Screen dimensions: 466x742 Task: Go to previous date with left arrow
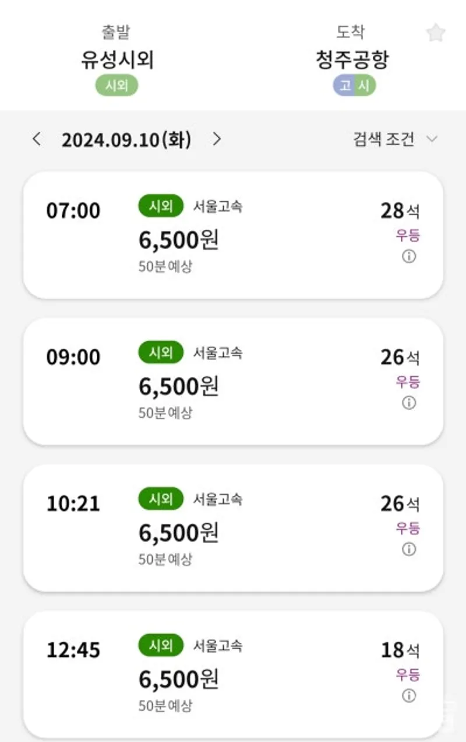(37, 139)
